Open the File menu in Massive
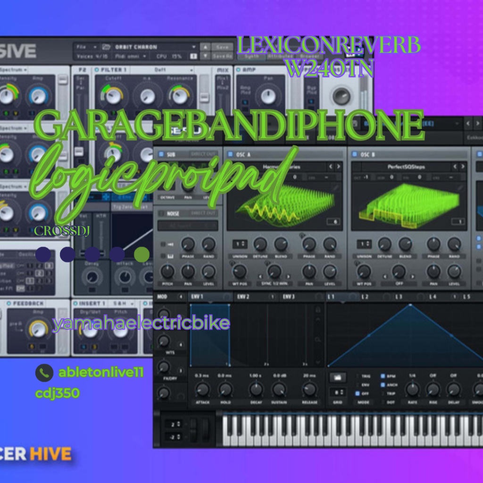 86,47
